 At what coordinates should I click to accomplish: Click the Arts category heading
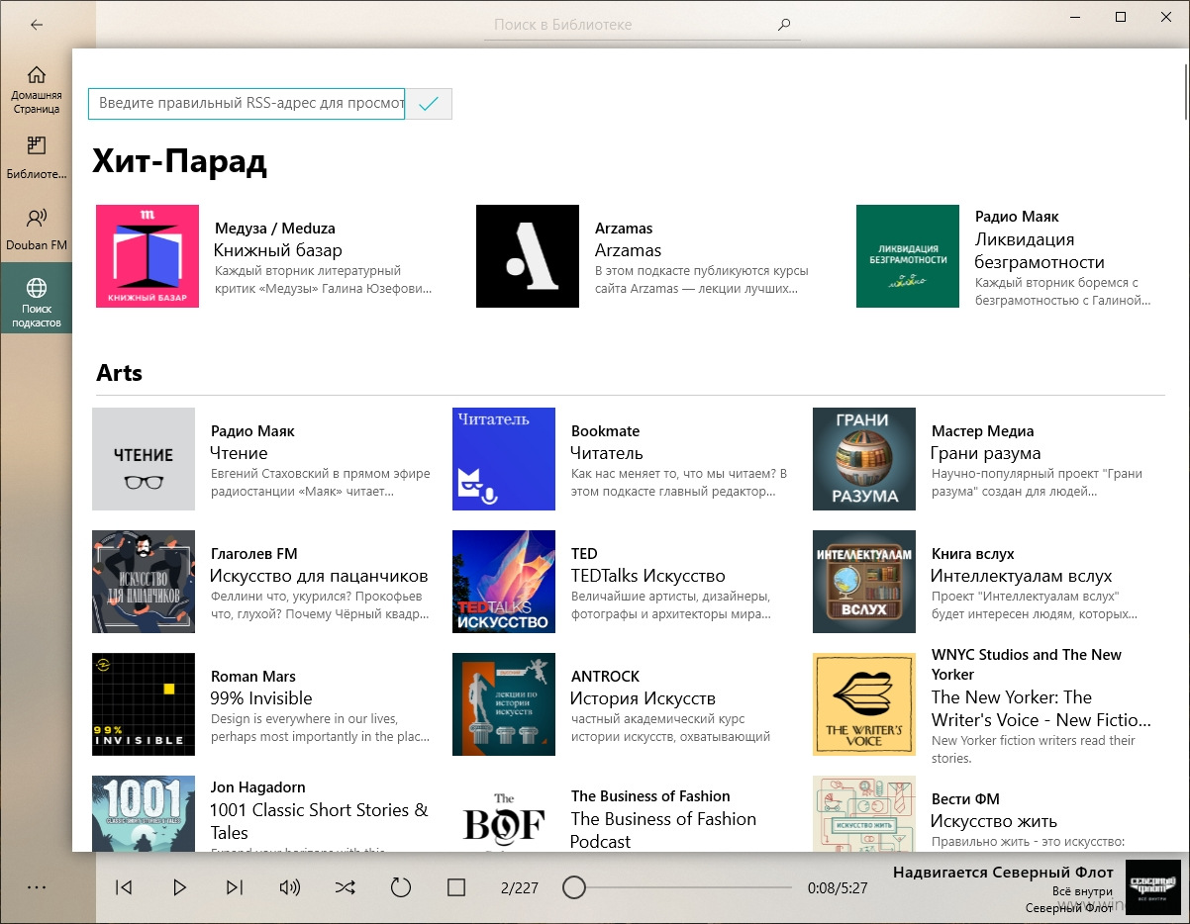click(x=120, y=373)
